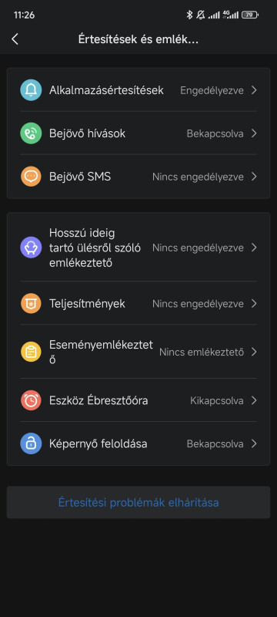Open Képernyő feloldása settings row
277x617 pixels.
[138, 444]
